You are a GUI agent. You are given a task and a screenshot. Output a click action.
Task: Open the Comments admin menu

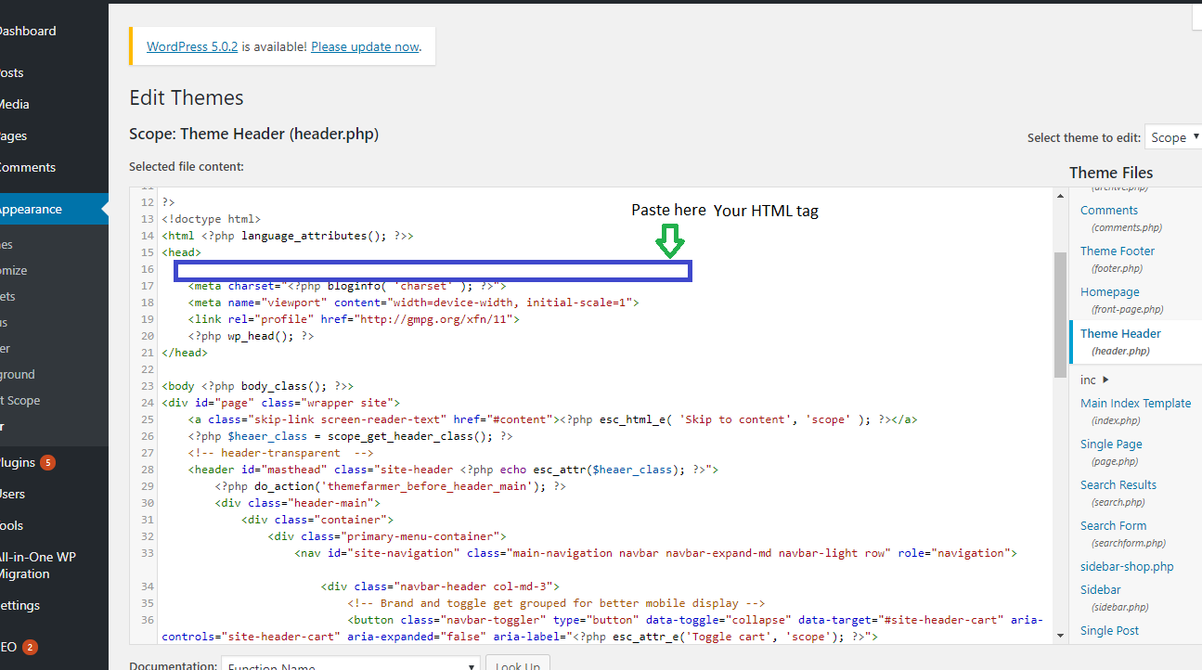point(54,167)
